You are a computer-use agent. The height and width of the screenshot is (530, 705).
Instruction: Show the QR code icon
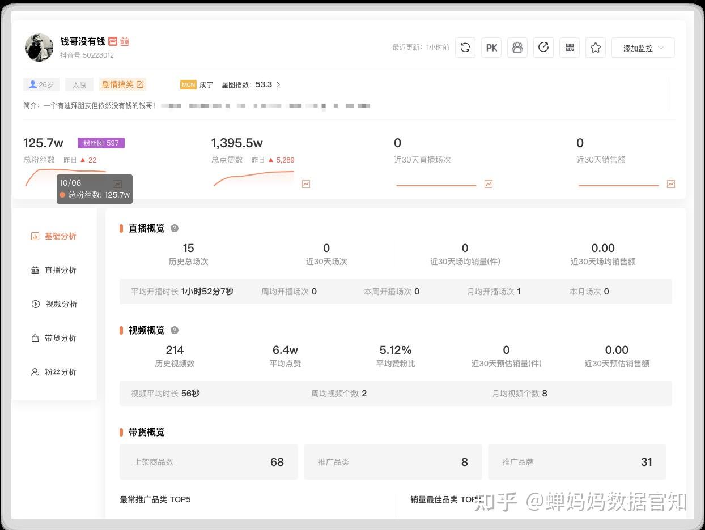(570, 48)
